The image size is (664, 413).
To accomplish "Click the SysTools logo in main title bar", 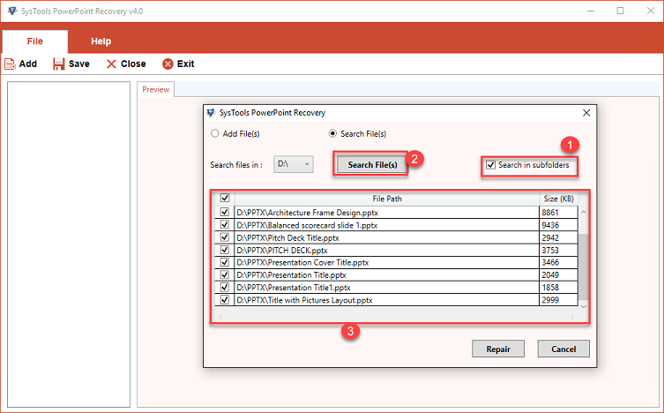I will click(x=12, y=11).
